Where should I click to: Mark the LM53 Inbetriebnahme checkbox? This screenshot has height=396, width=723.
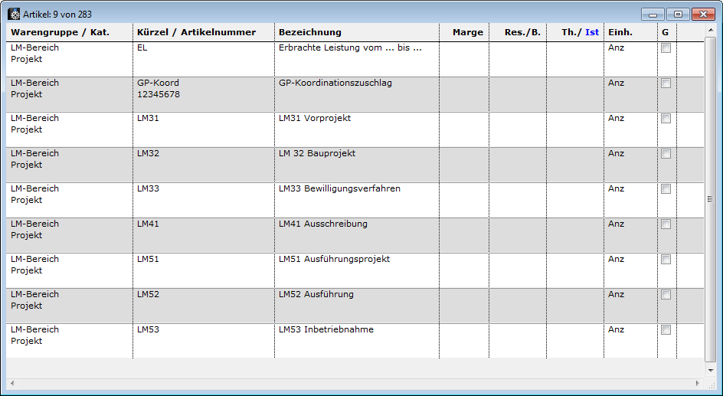666,330
